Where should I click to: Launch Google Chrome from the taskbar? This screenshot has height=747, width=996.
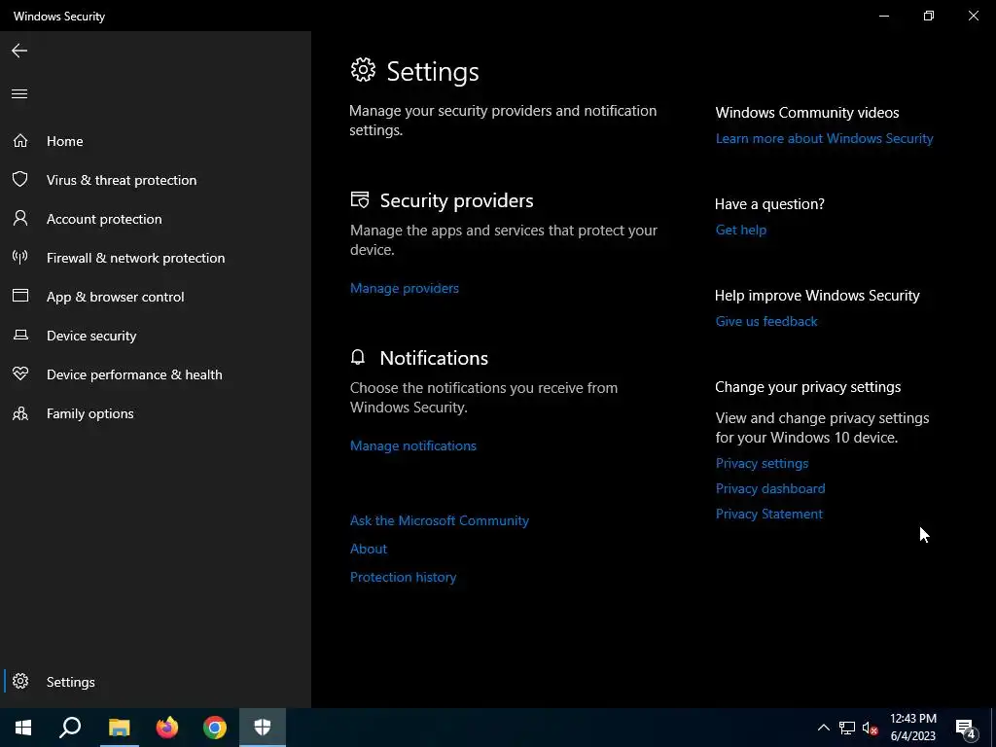click(215, 728)
